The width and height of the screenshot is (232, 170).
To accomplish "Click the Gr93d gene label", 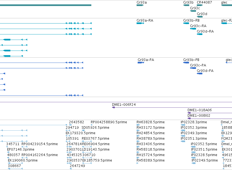I will (x=202, y=14).
